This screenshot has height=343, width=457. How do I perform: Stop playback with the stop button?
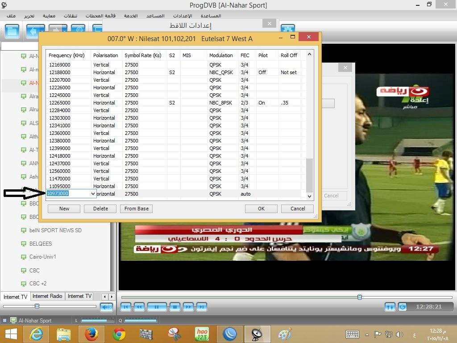(175, 307)
